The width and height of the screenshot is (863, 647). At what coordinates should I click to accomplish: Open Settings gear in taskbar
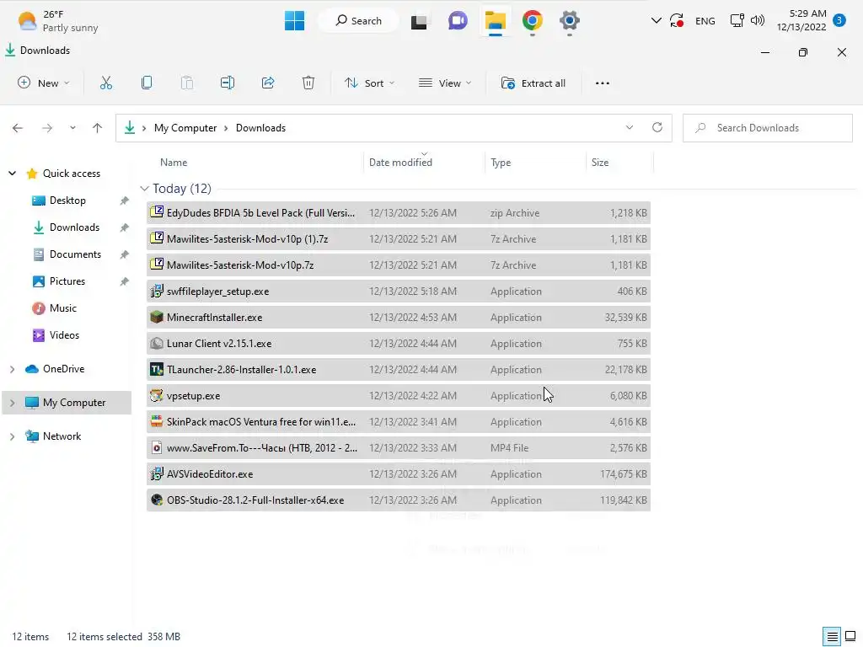[569, 21]
